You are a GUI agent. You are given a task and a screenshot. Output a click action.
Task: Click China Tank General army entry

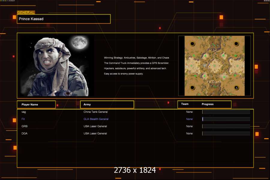tap(96, 112)
